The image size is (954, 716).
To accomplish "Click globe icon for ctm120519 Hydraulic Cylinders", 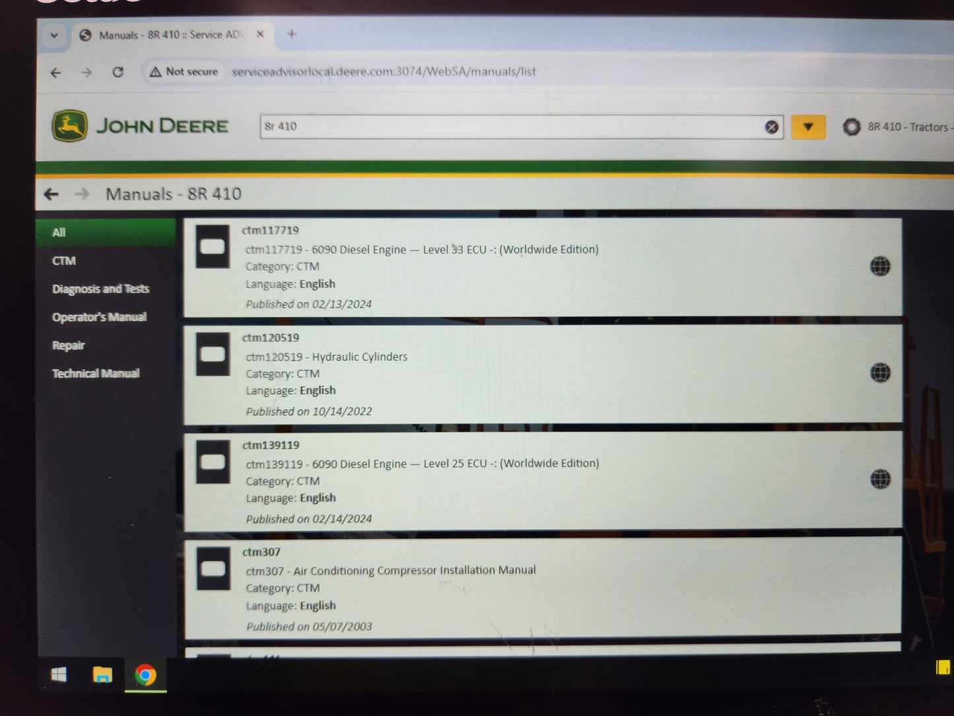I will [880, 373].
